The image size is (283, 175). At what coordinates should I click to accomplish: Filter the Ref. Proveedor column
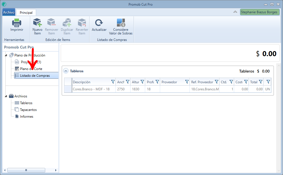(x=217, y=82)
